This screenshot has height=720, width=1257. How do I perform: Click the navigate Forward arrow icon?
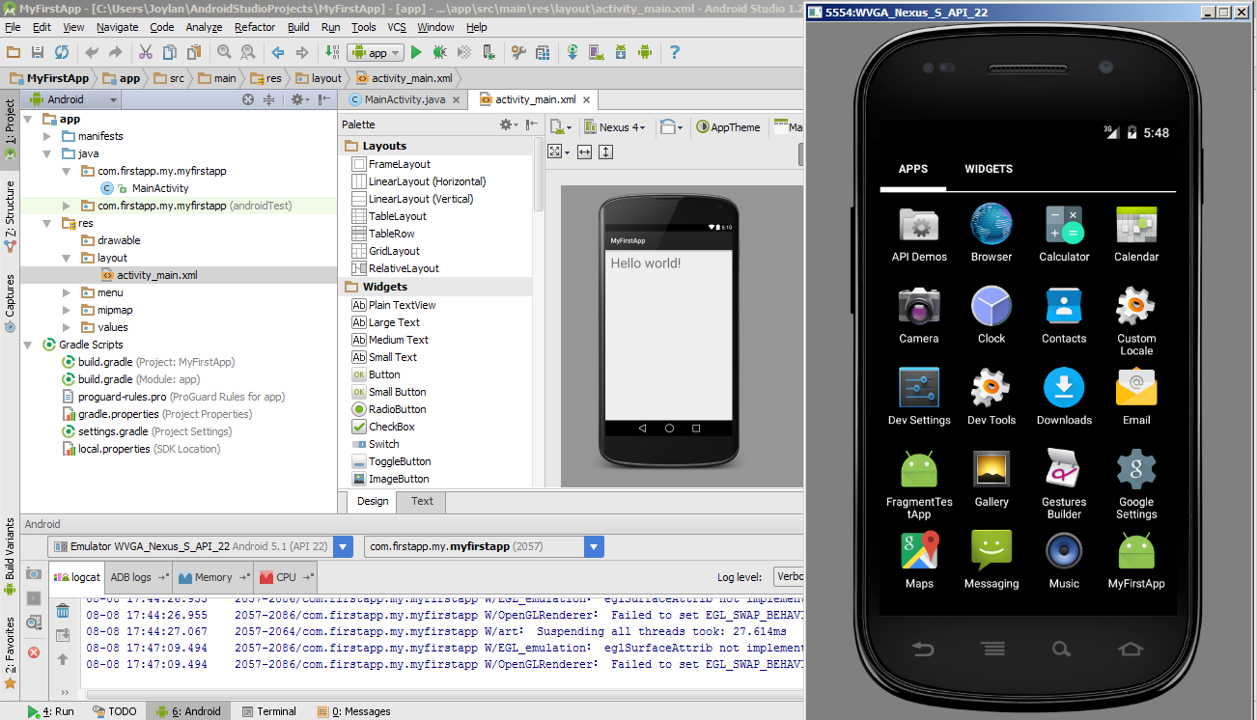pyautogui.click(x=302, y=52)
